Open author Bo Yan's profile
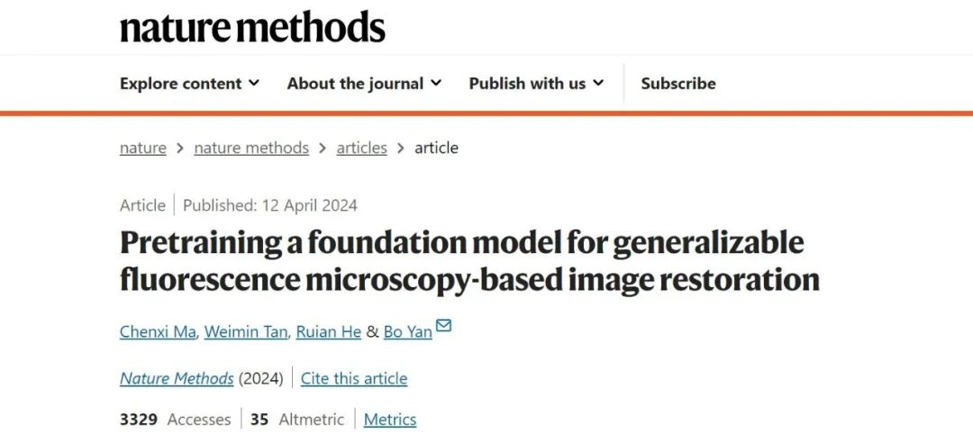This screenshot has height=443, width=973. click(x=408, y=332)
